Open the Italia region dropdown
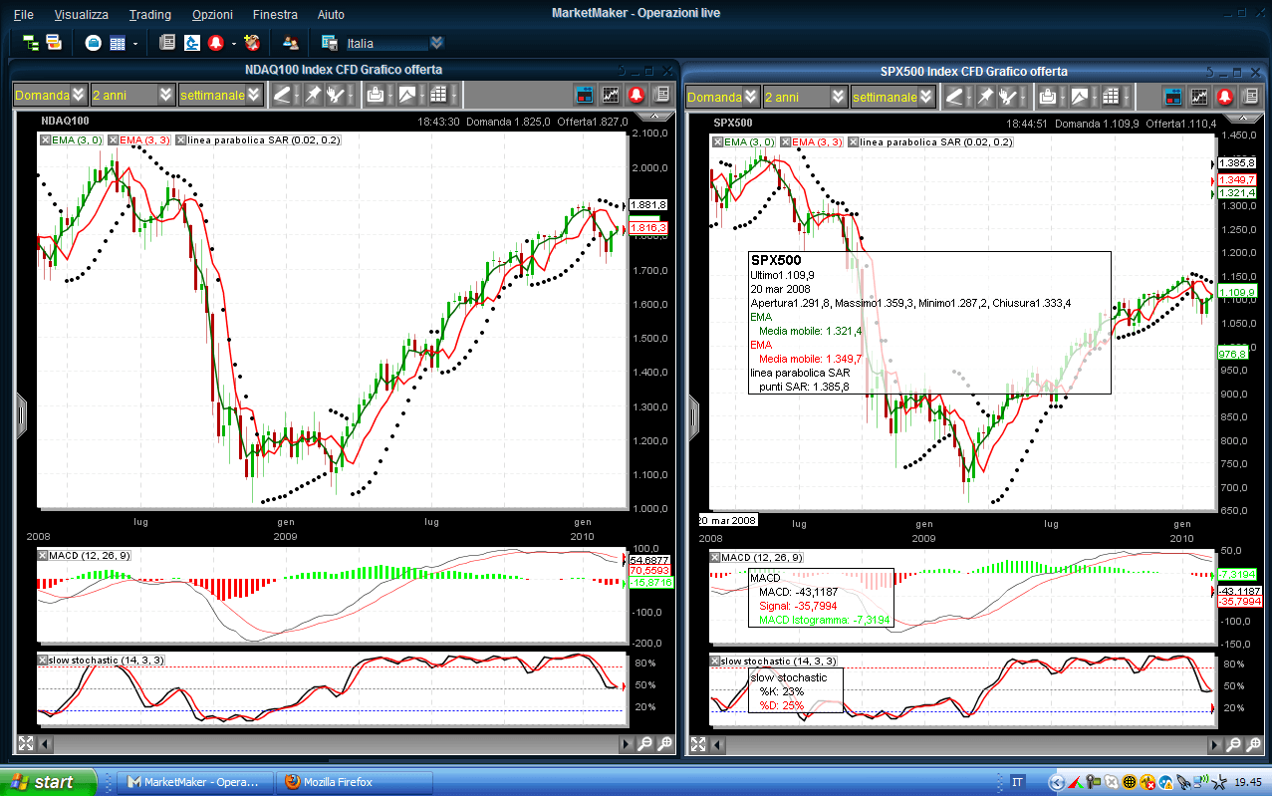Screen dimensions: 1272x796 tap(436, 43)
